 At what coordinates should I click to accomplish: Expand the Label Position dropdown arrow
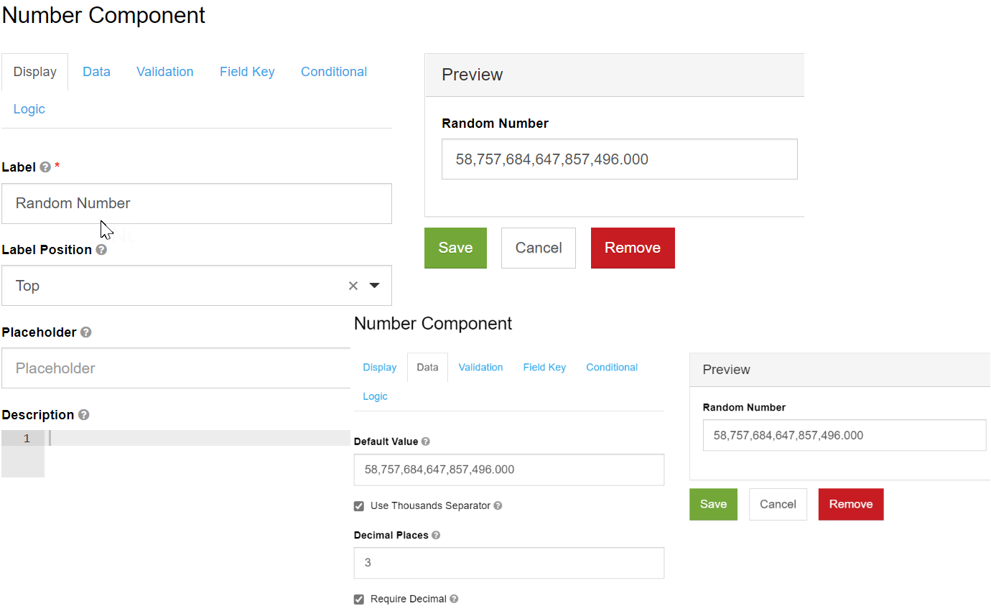point(374,286)
